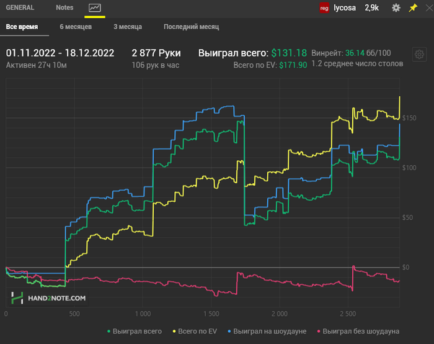Viewport: 434px width, 344px height.
Task: Toggle Выиграл на шоудауне legend series
Action: point(267,331)
